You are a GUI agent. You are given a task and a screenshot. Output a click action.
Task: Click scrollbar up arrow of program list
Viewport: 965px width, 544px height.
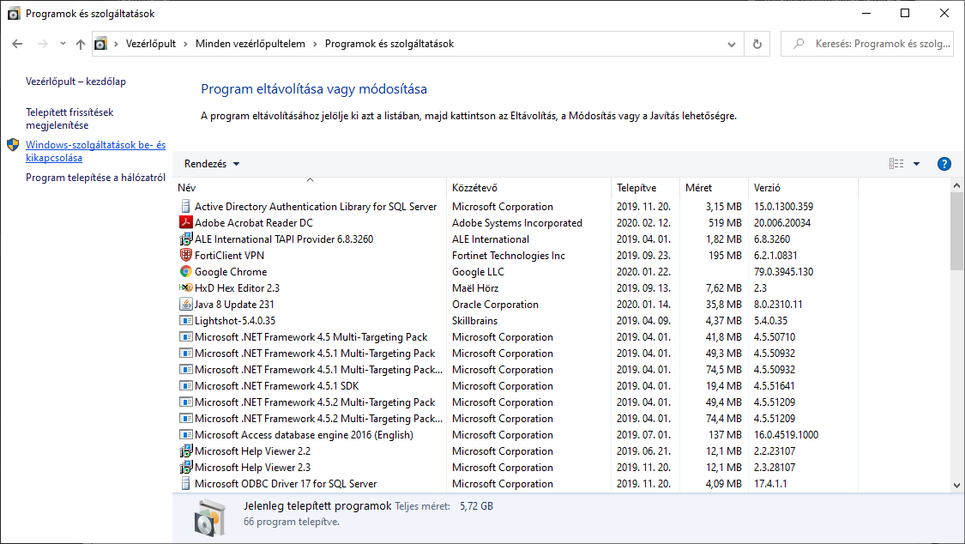(956, 185)
